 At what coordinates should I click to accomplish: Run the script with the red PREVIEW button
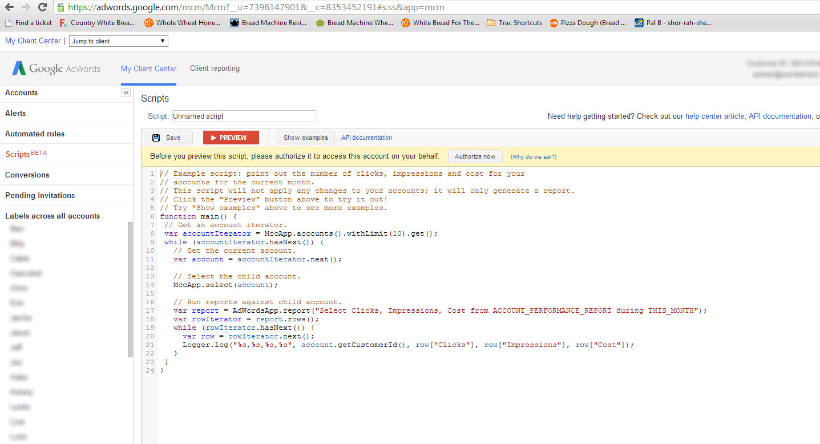tap(231, 138)
